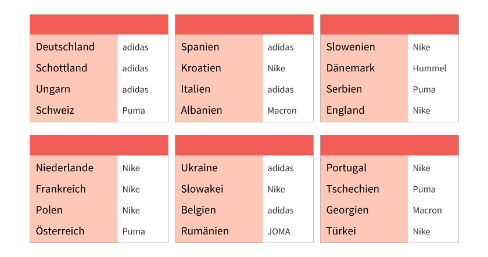Click Puma next to Schweiz
488x257 pixels.
point(134,111)
